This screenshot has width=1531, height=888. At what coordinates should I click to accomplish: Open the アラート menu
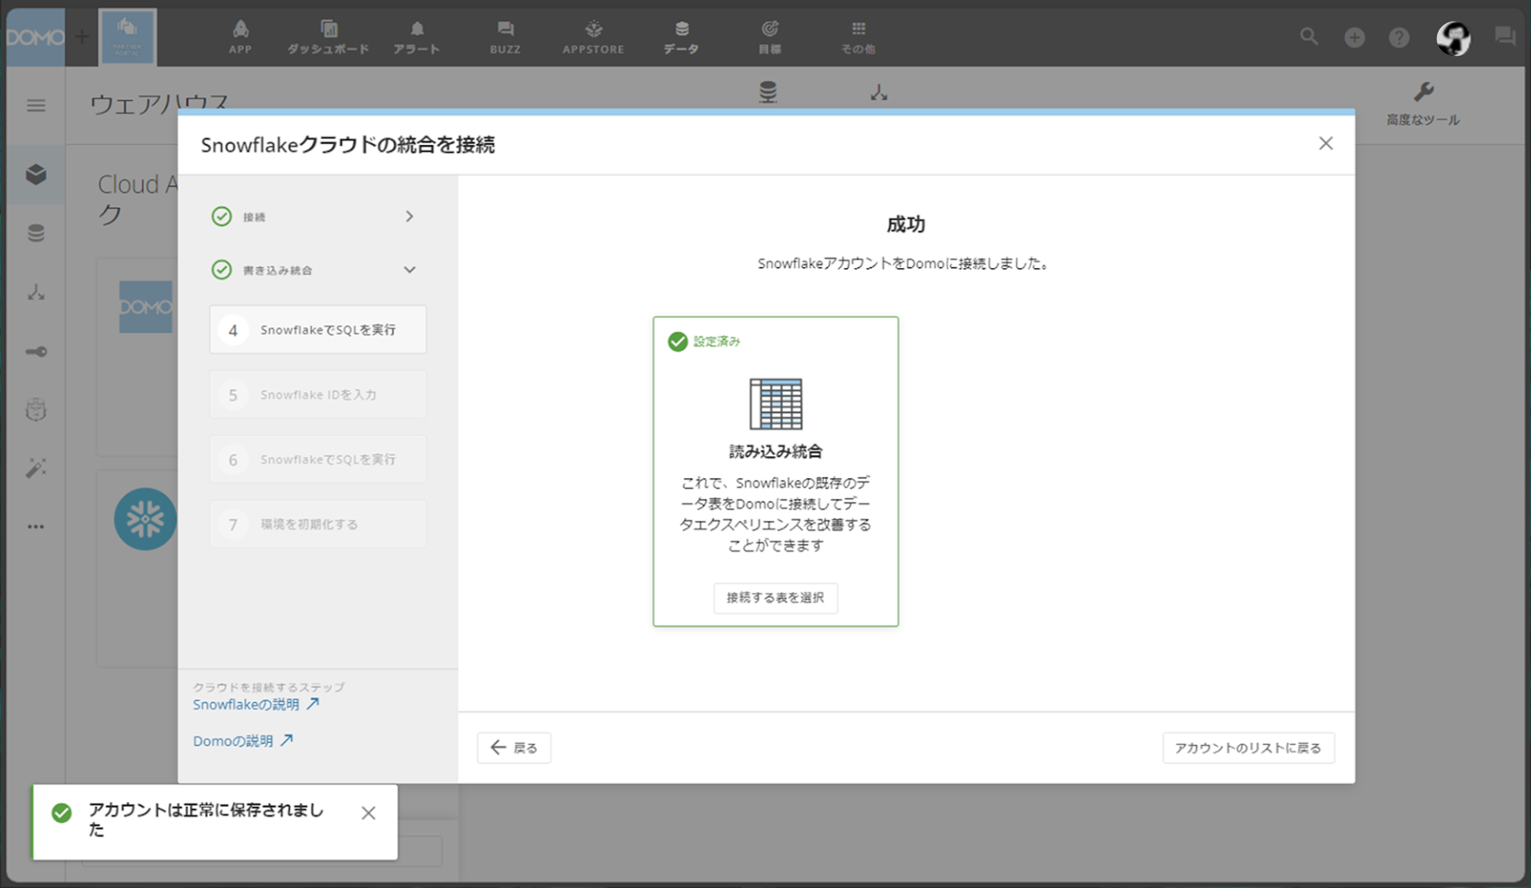[x=417, y=38]
